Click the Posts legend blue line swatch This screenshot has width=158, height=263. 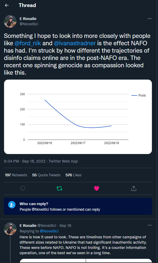[134, 96]
